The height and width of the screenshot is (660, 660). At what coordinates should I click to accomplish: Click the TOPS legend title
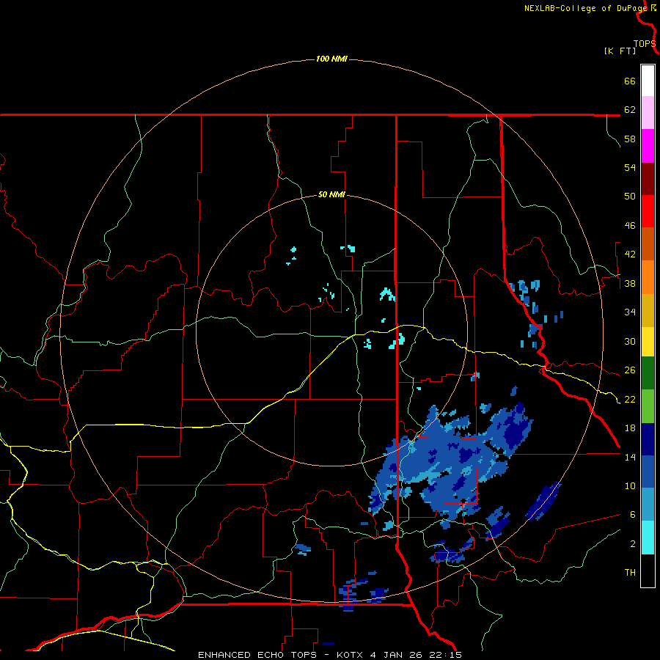coord(645,44)
